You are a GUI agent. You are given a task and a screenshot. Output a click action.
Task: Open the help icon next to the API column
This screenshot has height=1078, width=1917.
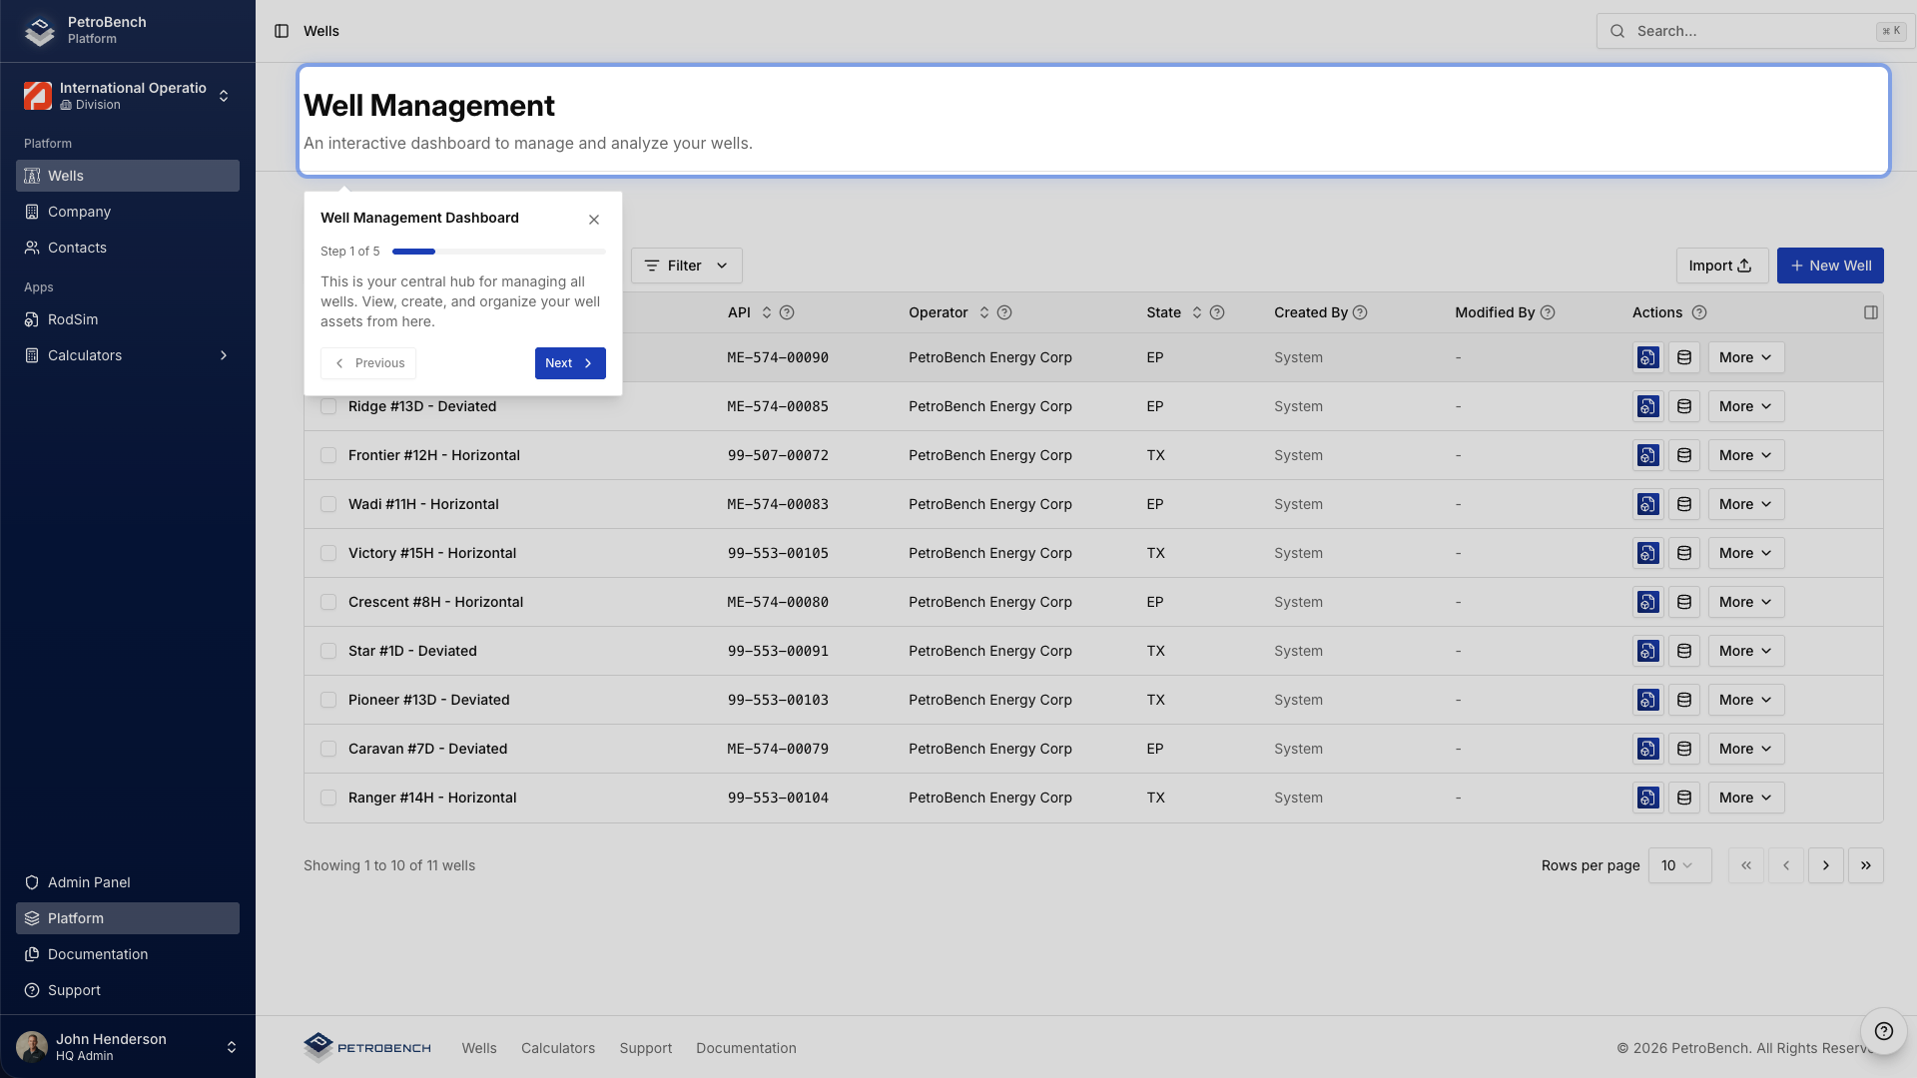tap(787, 312)
